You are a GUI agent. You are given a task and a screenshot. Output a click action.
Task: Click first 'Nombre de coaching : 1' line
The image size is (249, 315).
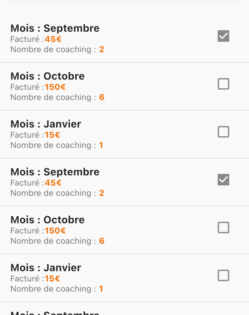tap(57, 145)
